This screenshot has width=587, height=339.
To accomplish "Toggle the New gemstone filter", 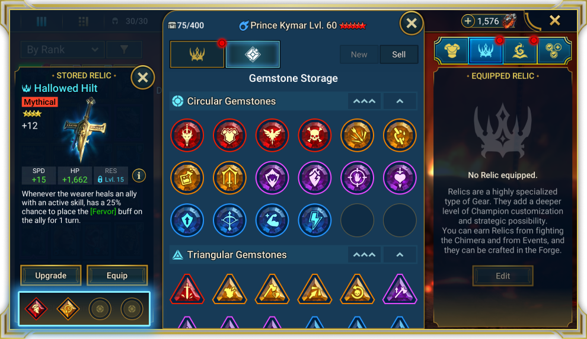I will pos(359,55).
